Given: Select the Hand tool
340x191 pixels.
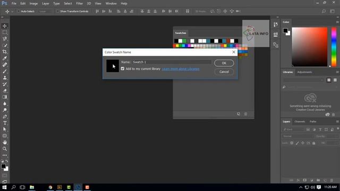Looking at the screenshot, I should pos(5,142).
